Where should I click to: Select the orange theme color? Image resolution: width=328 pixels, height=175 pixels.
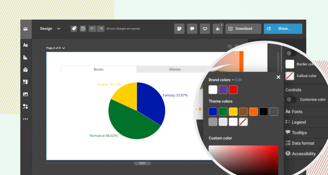(x=254, y=112)
